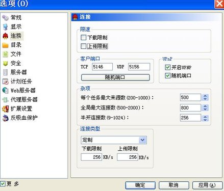Click the 半开连接数 field showing 256

[190, 118]
